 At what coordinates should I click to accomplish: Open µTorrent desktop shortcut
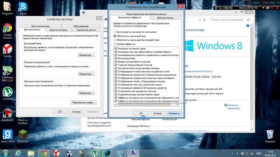click(7, 93)
